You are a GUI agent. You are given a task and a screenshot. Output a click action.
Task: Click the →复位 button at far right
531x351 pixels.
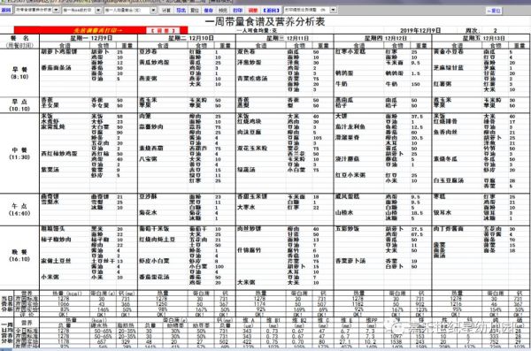(x=494, y=11)
